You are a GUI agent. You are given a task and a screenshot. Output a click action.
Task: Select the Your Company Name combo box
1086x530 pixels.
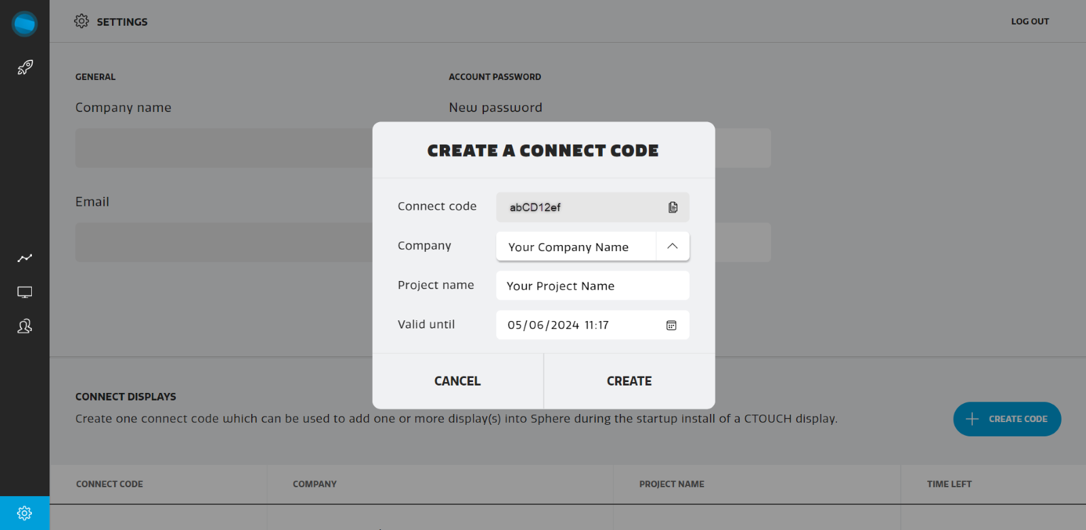[x=576, y=247]
